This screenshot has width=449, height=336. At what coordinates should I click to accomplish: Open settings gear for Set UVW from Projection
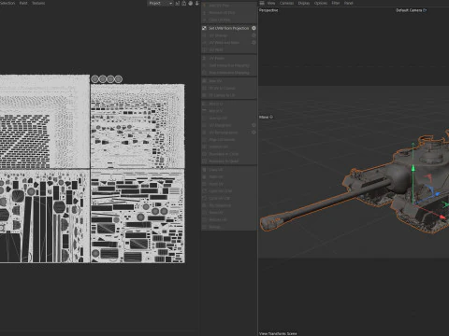253,28
